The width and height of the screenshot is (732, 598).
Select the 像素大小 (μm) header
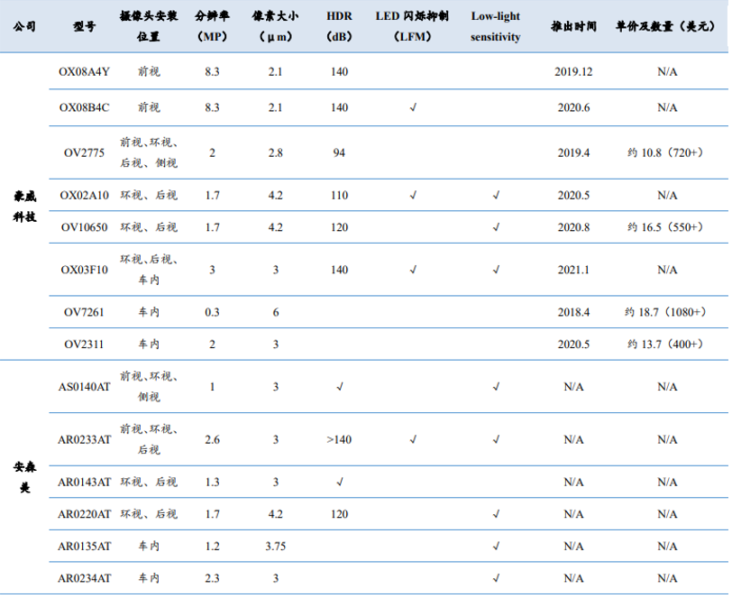[276, 26]
